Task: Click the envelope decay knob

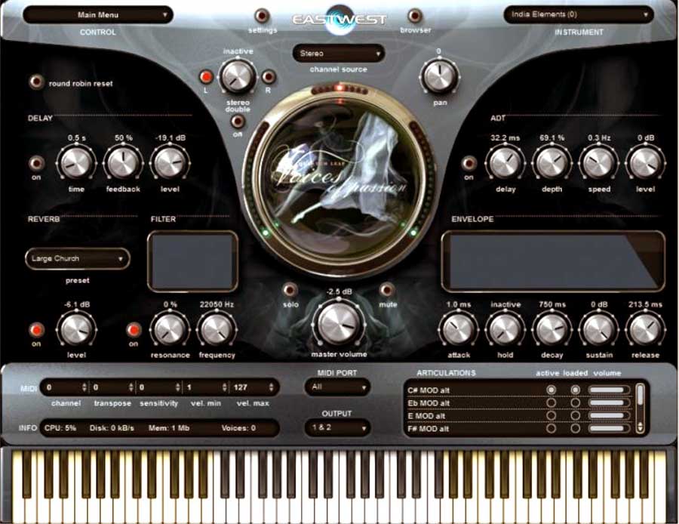Action: (551, 330)
